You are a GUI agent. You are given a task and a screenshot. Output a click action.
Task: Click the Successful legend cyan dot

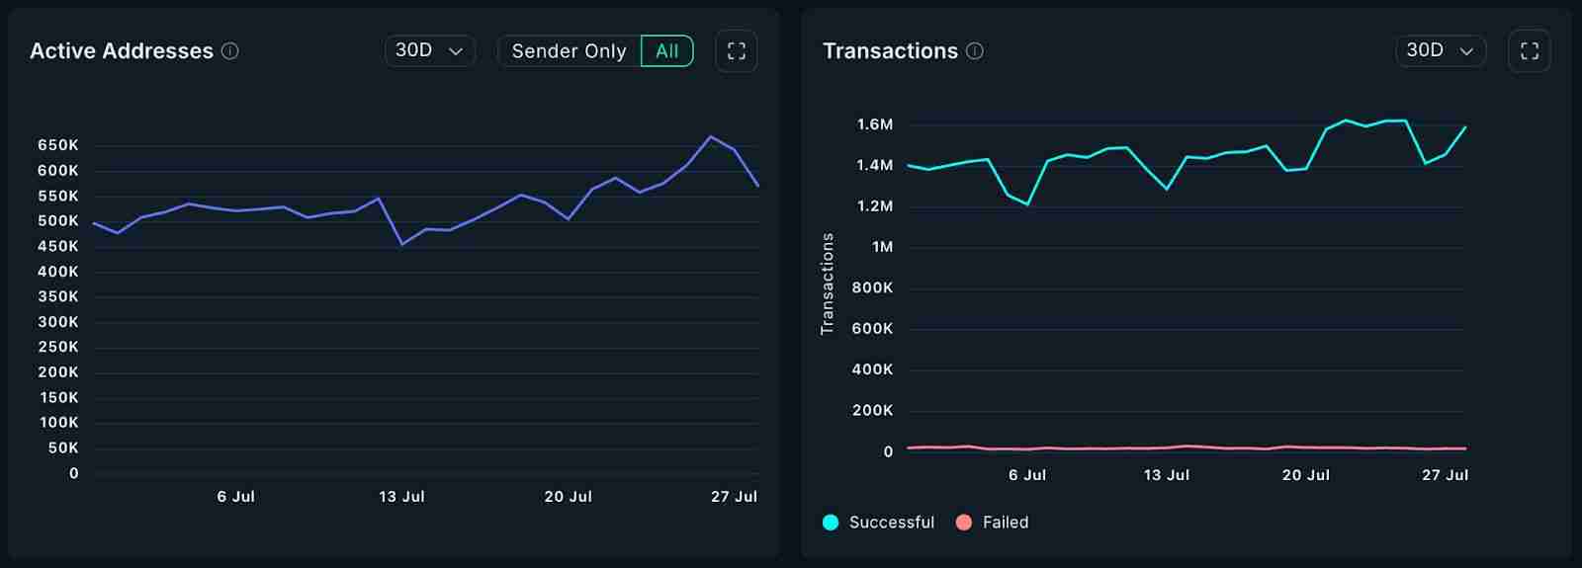831,523
